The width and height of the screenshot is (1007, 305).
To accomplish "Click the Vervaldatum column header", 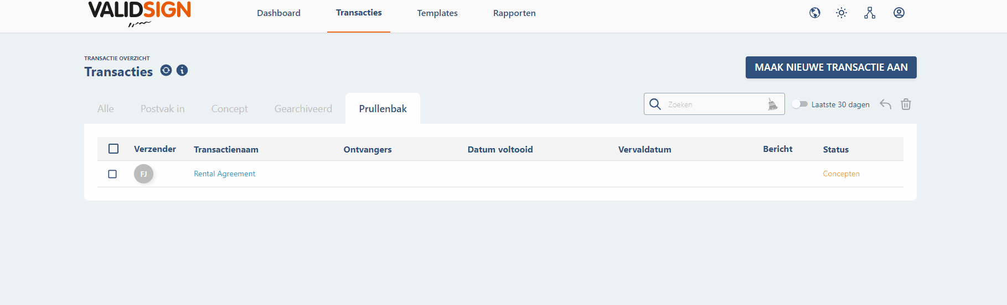I will [x=645, y=149].
